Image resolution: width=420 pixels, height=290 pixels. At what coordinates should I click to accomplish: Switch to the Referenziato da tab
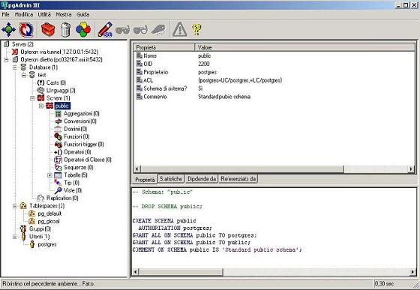[238, 178]
